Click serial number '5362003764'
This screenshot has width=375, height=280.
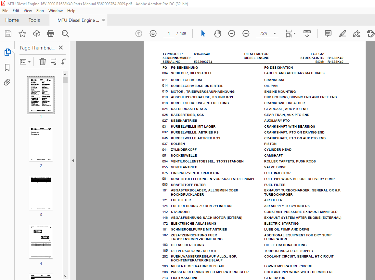click(x=203, y=62)
